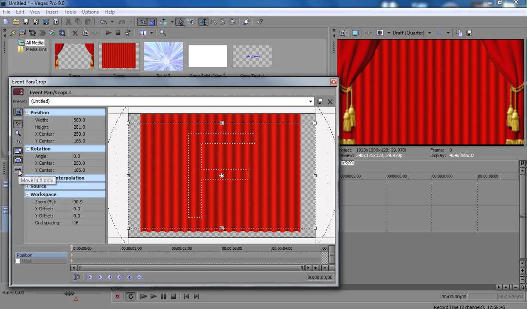Collapse the Rotation section
The height and width of the screenshot is (309, 527).
tap(27, 148)
